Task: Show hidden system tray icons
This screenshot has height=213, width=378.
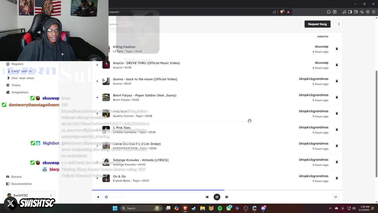Action: coord(330,208)
